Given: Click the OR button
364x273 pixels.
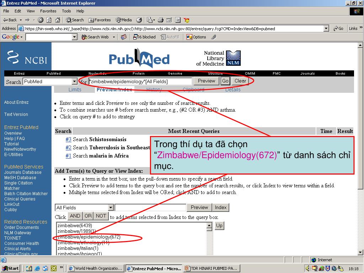Looking at the screenshot, I should 88,216.
